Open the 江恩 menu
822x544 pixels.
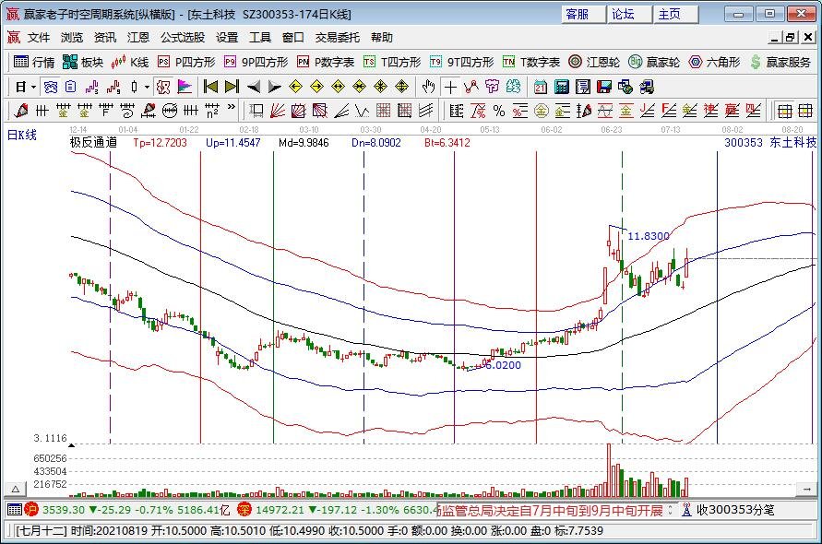[x=138, y=38]
